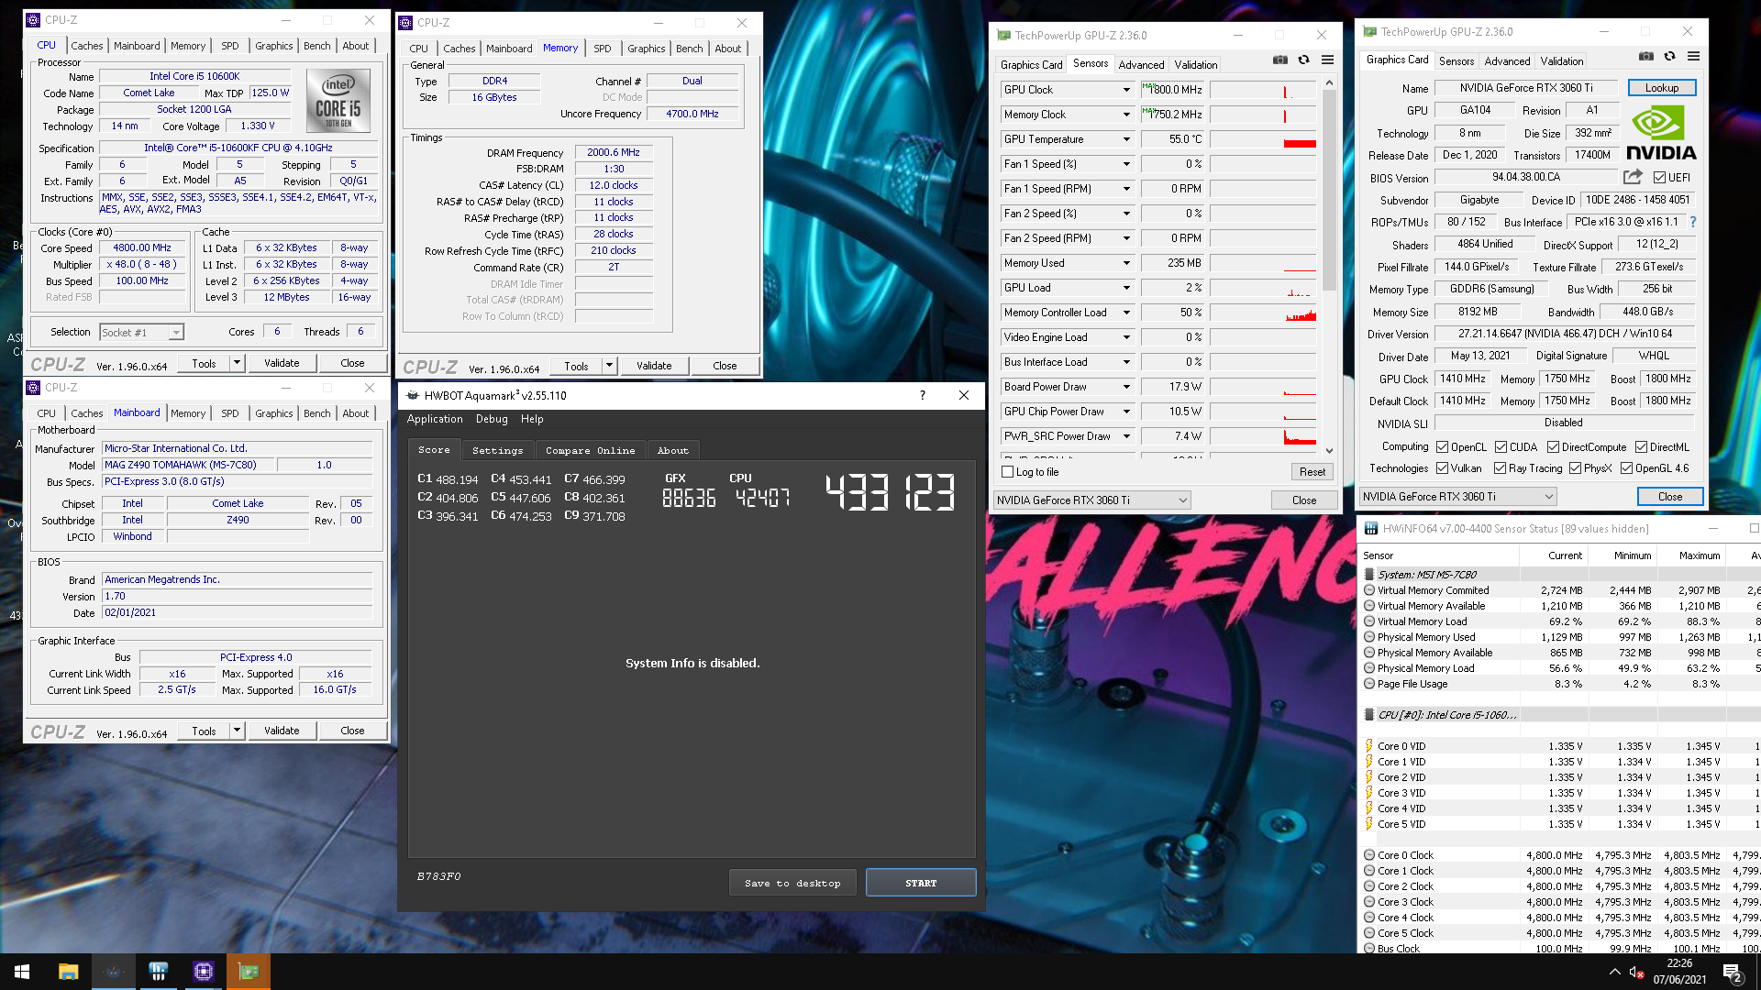The width and height of the screenshot is (1761, 990).
Task: Click the Reset button in GPU-Z Sensors
Action: click(1312, 472)
